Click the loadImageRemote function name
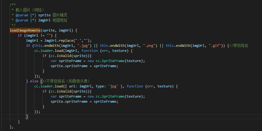The width and height of the screenshot is (262, 131). 25,30
